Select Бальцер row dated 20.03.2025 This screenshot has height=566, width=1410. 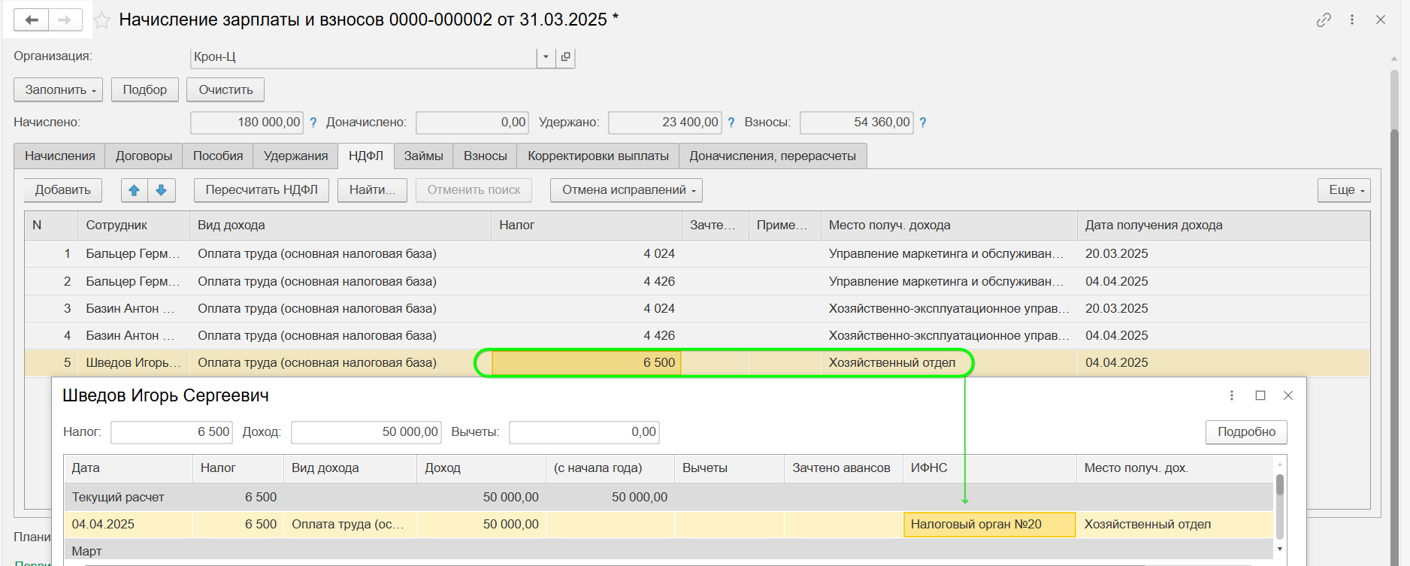697,254
